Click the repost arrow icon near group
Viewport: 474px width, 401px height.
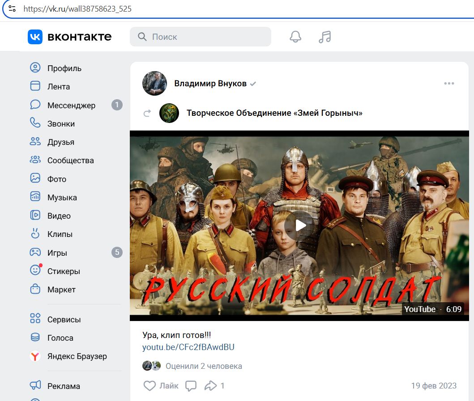coord(147,113)
